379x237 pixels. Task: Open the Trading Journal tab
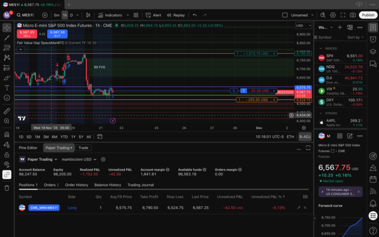point(140,185)
